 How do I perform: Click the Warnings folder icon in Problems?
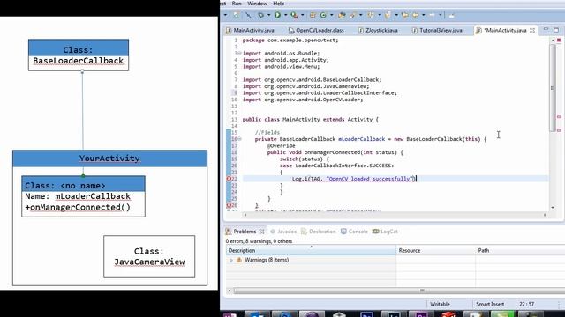(239, 260)
